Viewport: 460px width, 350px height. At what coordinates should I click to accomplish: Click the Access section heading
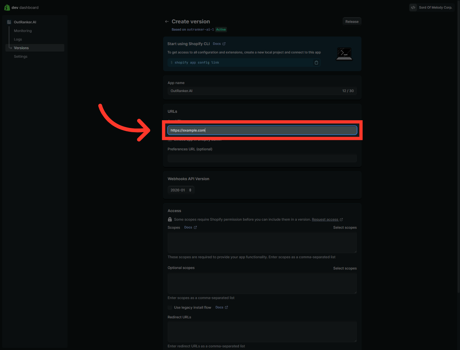pos(174,211)
